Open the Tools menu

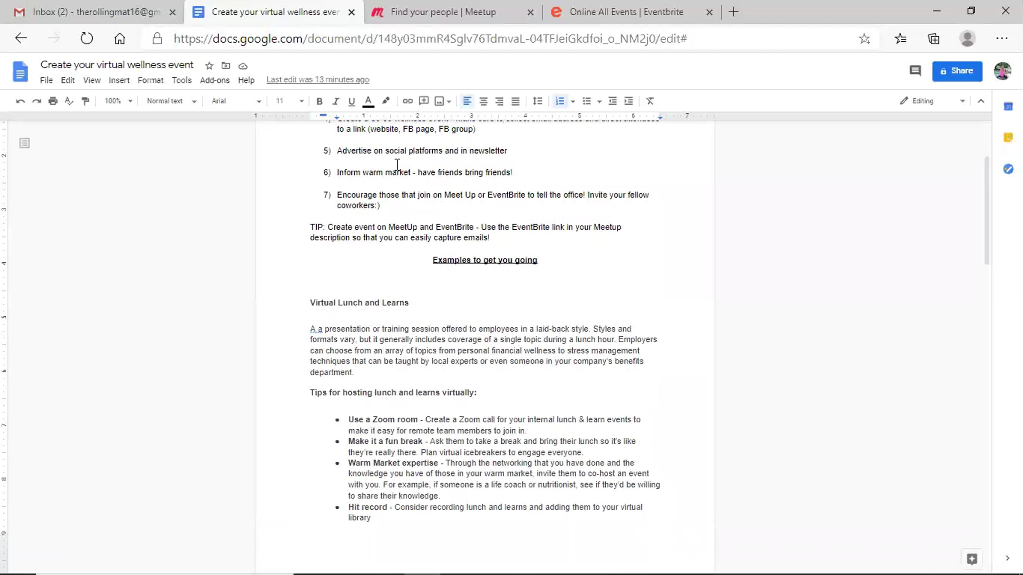pyautogui.click(x=182, y=80)
